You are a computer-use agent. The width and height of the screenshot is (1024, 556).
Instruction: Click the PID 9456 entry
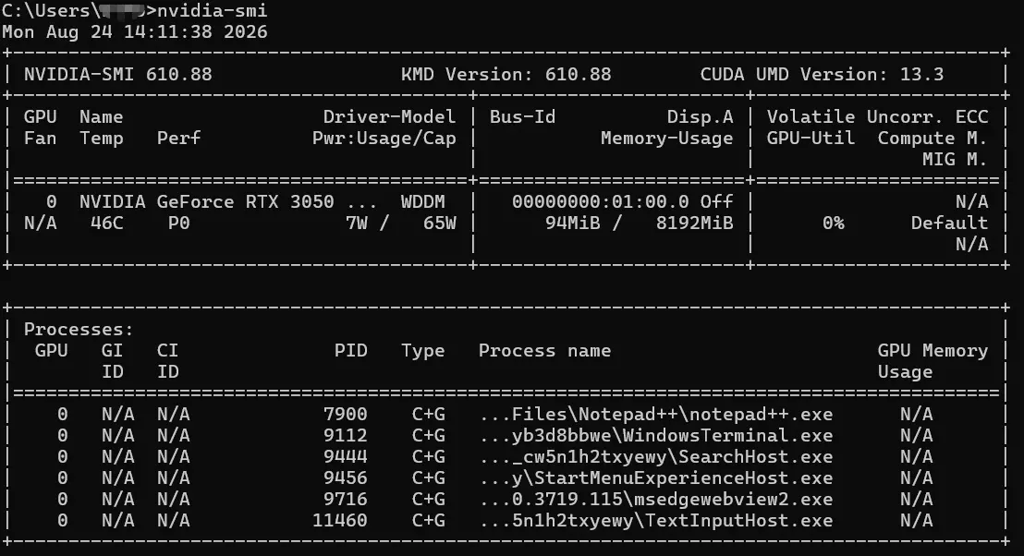pos(346,477)
